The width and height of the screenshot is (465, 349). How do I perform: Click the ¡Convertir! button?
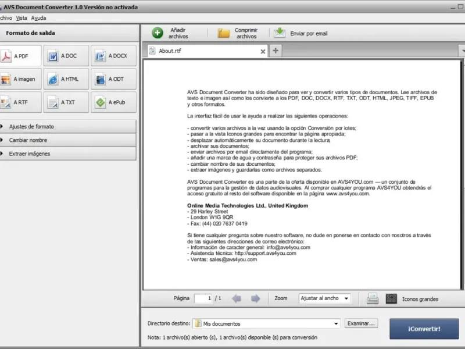(x=424, y=329)
